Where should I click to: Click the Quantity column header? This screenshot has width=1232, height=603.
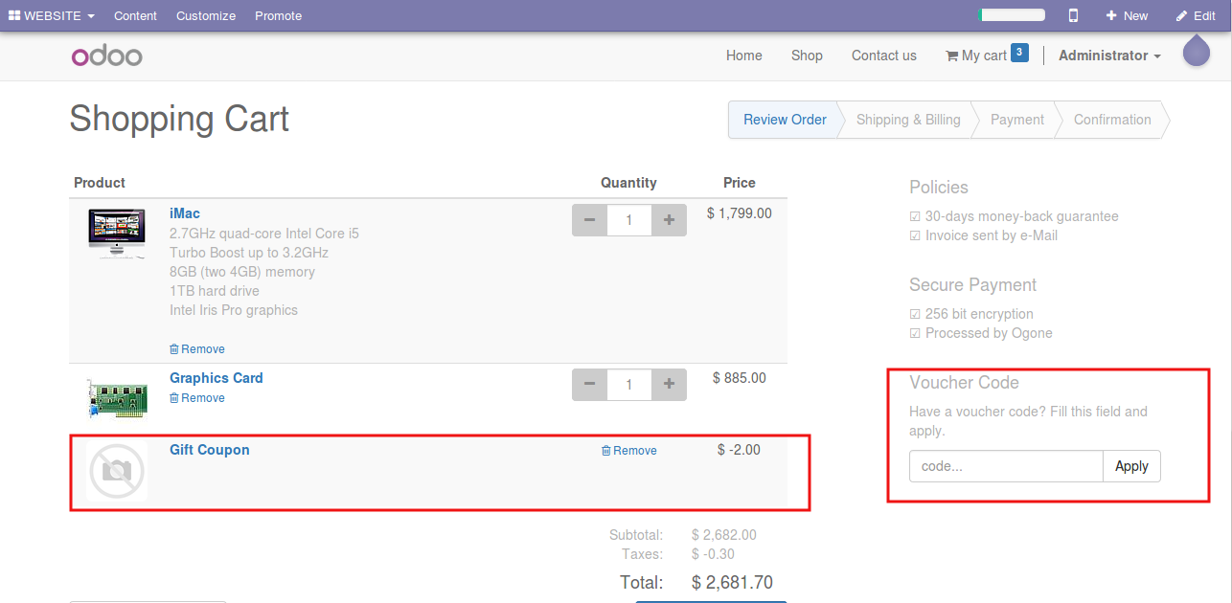coord(628,183)
